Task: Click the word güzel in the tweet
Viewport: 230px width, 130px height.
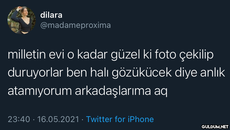Action: pos(126,55)
